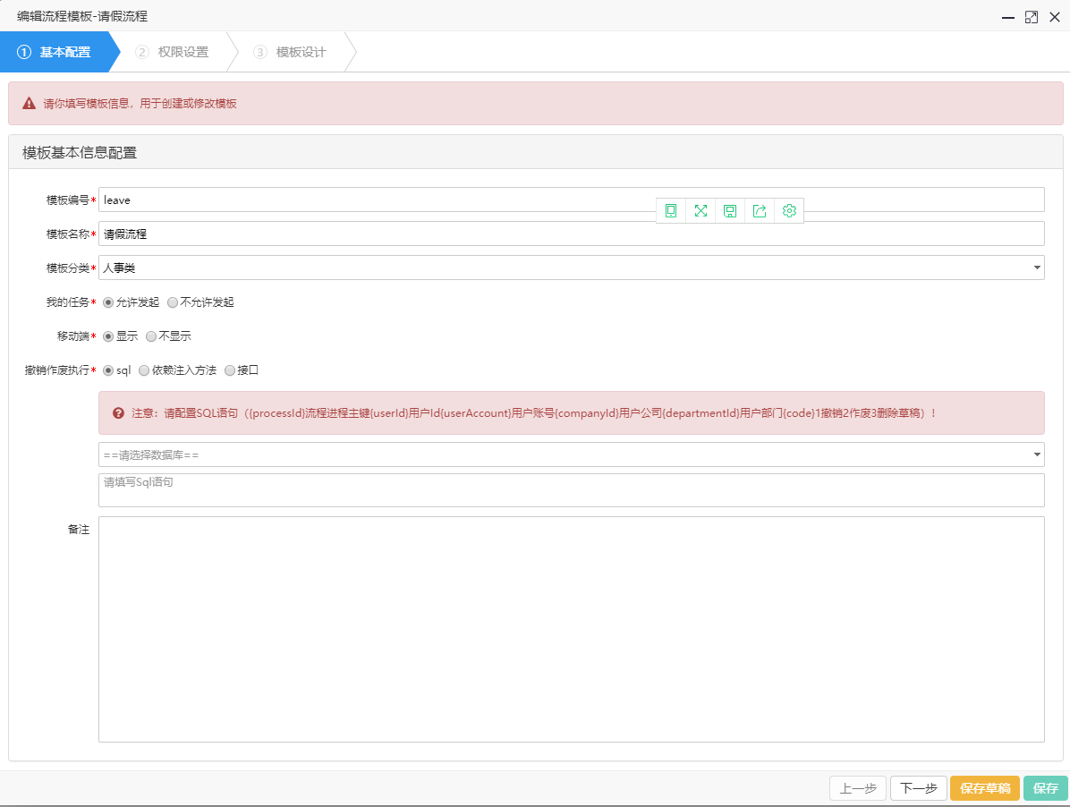Click the warning triangle icon in the alert
This screenshot has width=1070, height=807.
[29, 103]
